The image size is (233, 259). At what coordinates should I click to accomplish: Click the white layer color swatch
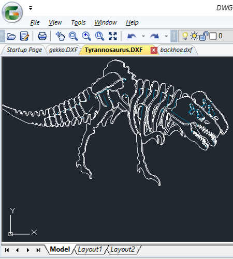pyautogui.click(x=213, y=36)
